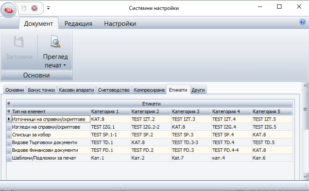309x191 pixels.
Task: Click the vertical scrollbar up arrow
Action: pos(305,86)
